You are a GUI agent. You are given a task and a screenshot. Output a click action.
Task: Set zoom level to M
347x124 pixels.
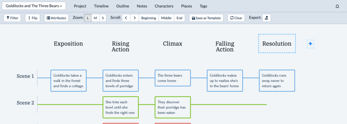pos(95,18)
